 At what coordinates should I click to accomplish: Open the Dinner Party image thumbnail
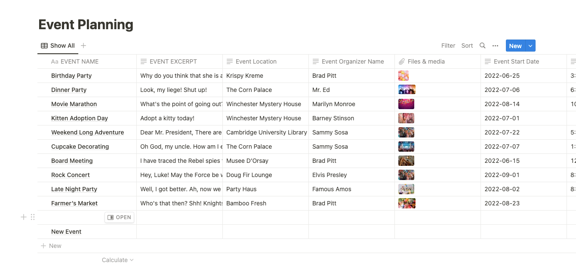pyautogui.click(x=407, y=90)
